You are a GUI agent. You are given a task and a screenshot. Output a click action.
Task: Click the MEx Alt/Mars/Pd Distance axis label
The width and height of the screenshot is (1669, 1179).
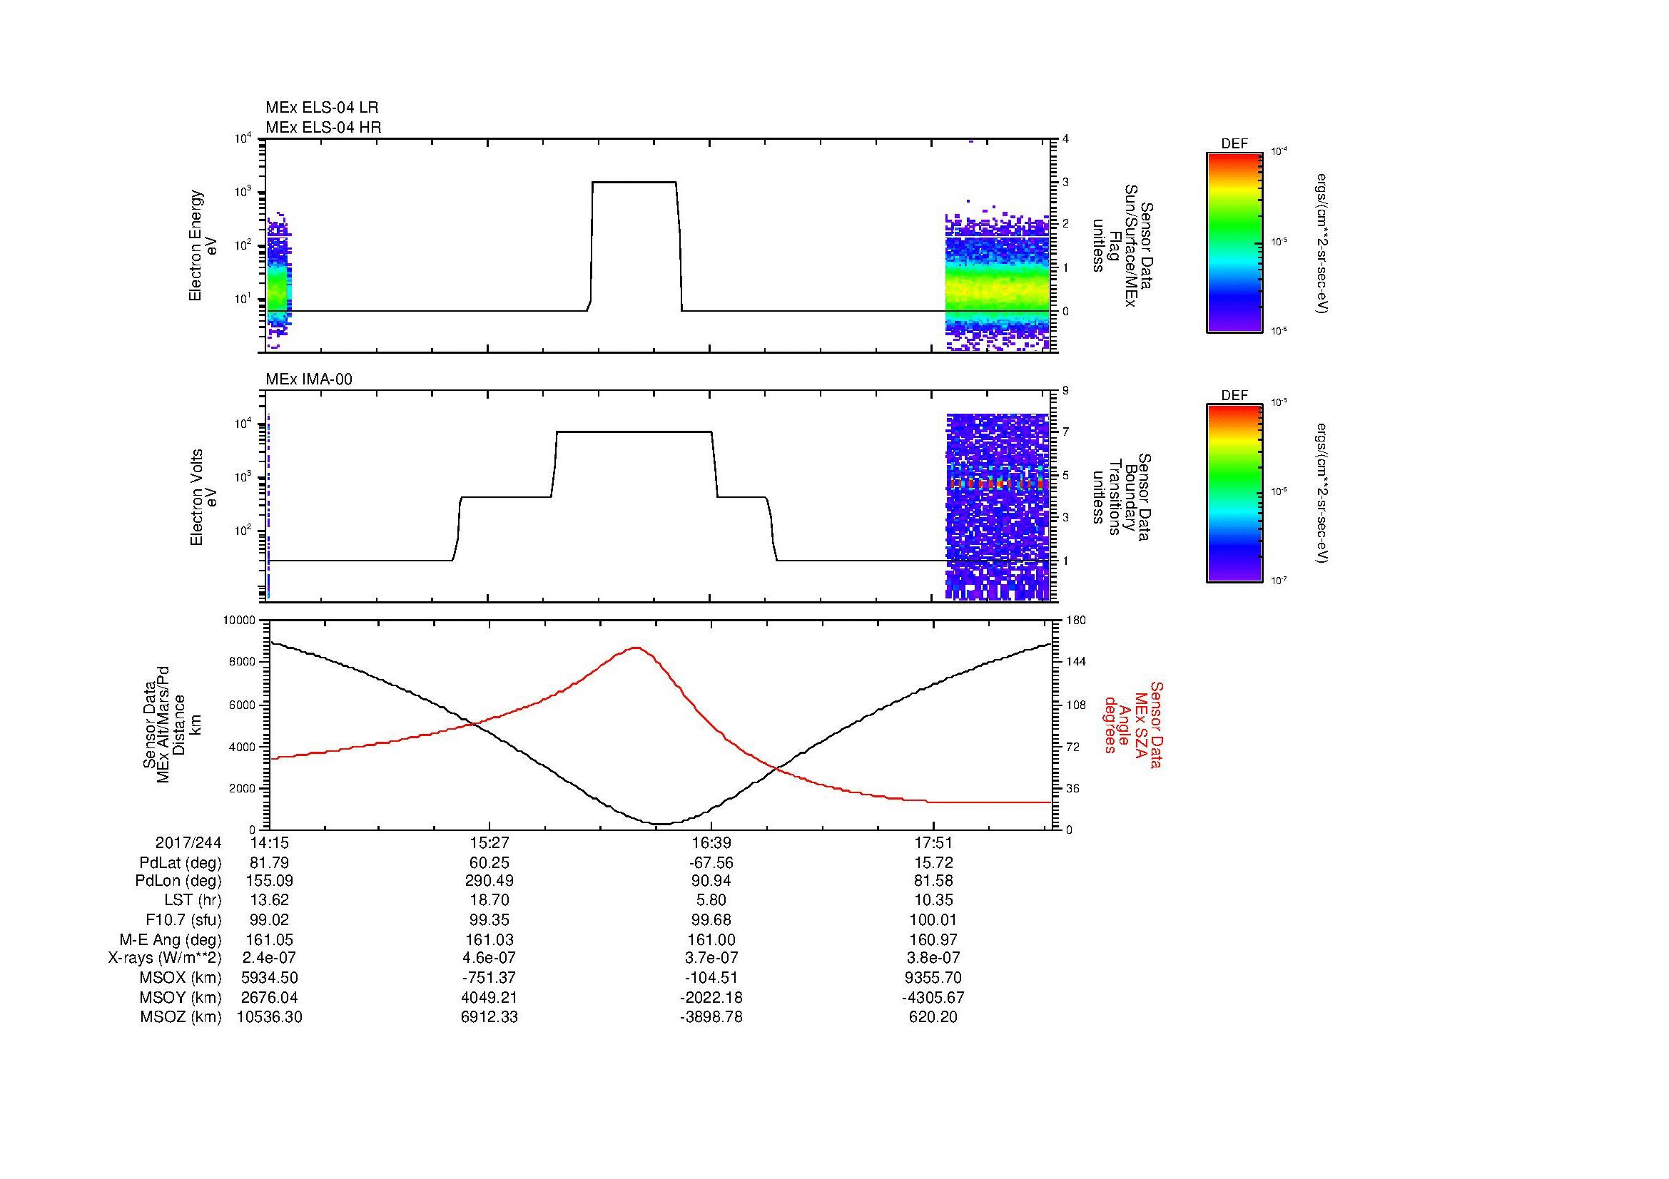[x=171, y=724]
